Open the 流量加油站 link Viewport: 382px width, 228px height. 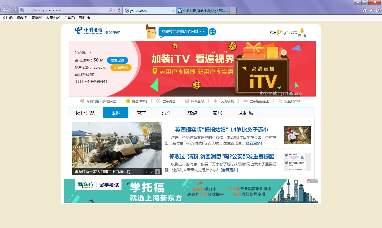[292, 101]
